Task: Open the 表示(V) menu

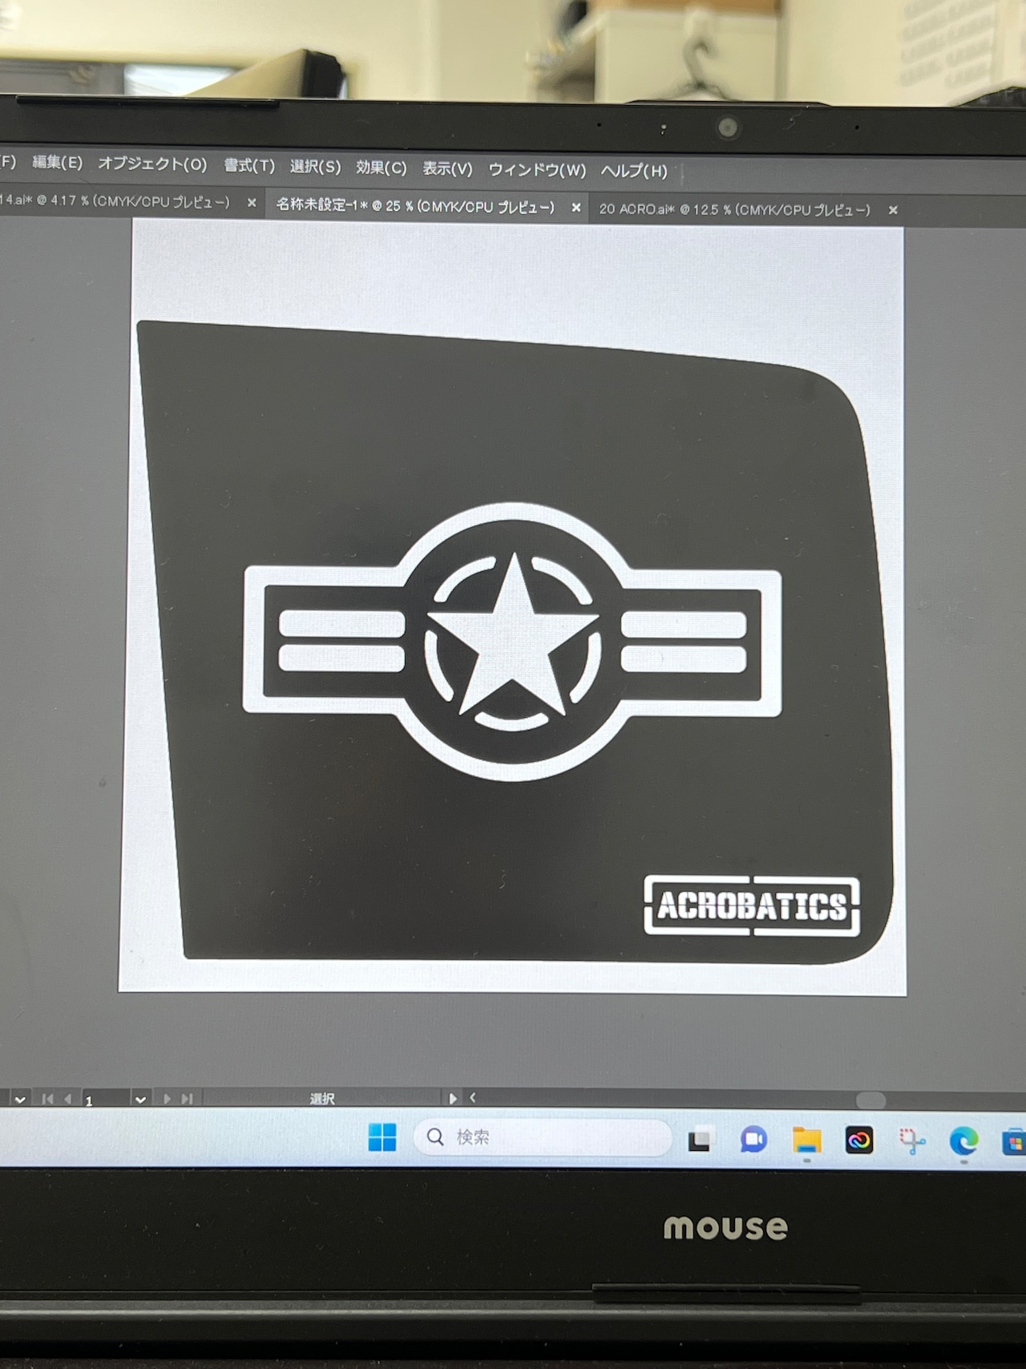Action: tap(447, 168)
